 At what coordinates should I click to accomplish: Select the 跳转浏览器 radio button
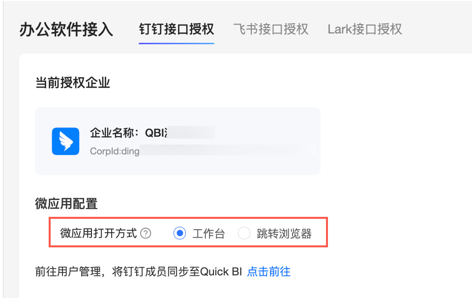(244, 234)
